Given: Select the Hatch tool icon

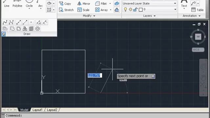Looking at the screenshot, I should 49,10.
